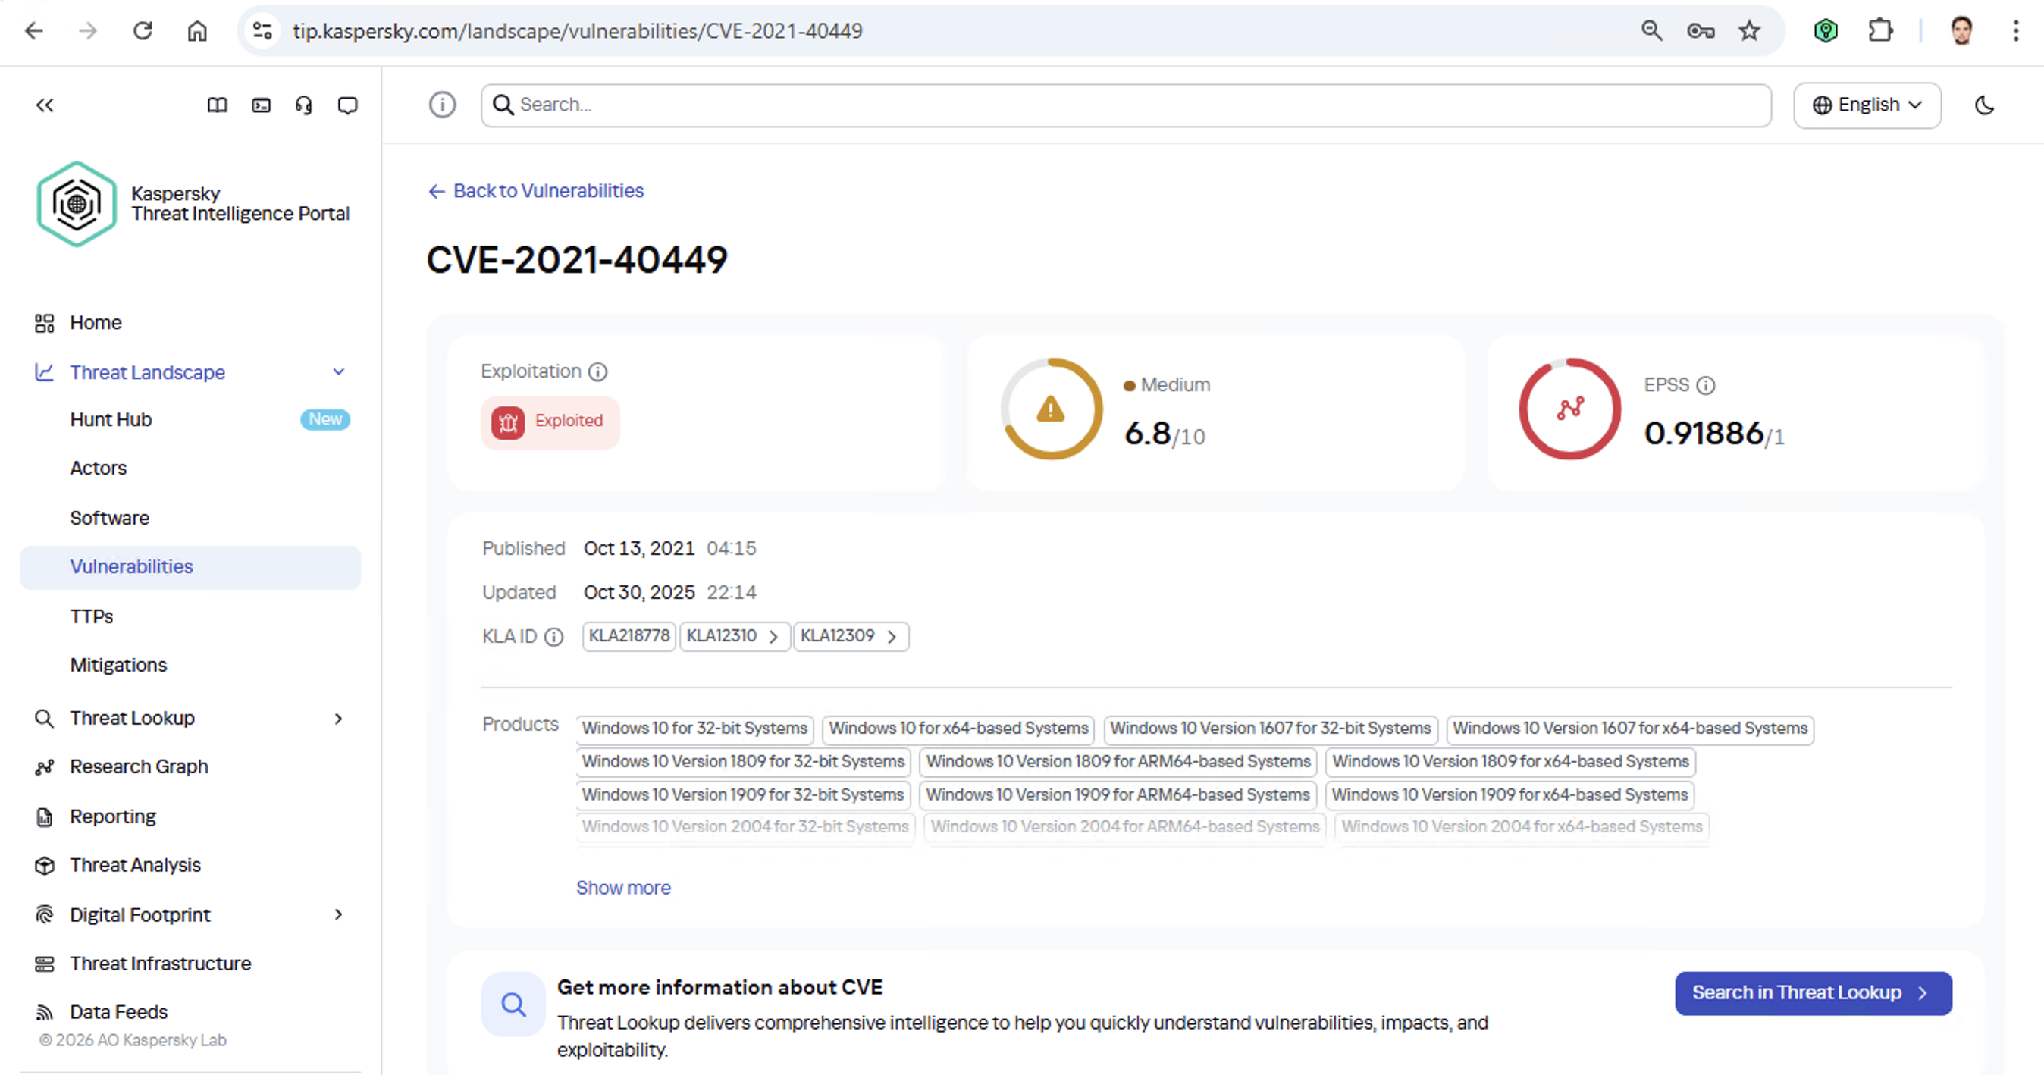Viewport: 2044px width, 1075px height.
Task: Open the API console icon
Action: [260, 105]
